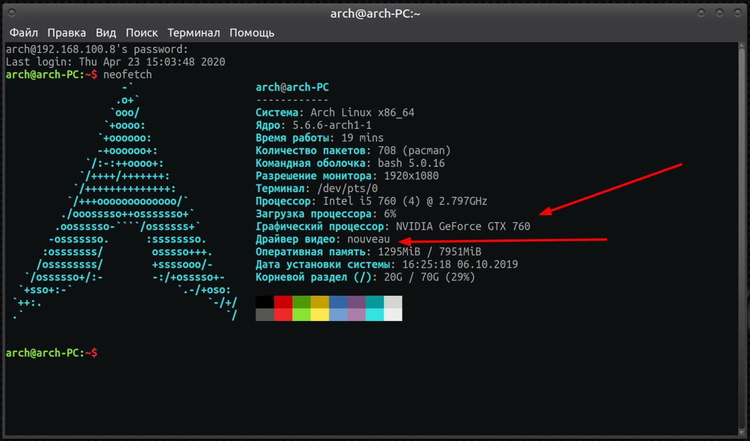Viewport: 750px width, 441px height.
Task: Click the typed command 'neofetch'
Action: tap(127, 75)
